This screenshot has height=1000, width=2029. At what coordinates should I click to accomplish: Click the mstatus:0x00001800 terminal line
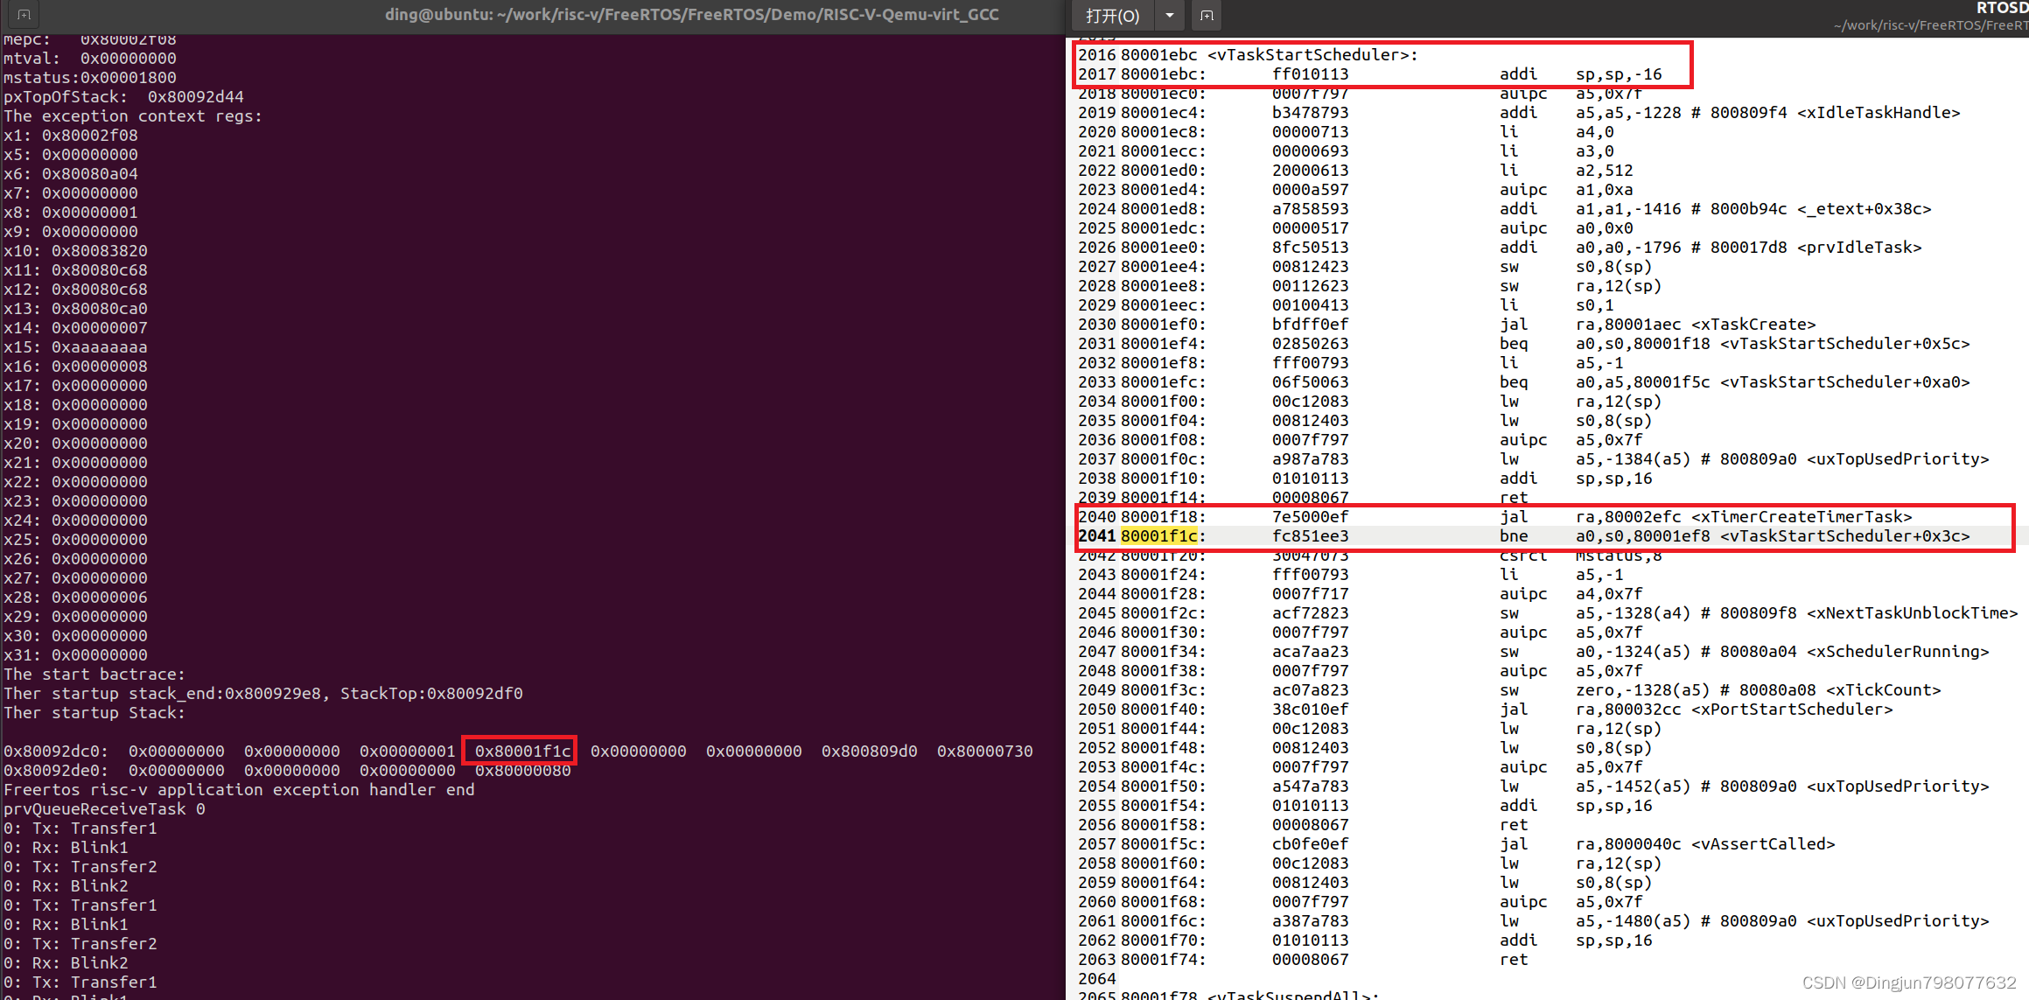tap(90, 77)
